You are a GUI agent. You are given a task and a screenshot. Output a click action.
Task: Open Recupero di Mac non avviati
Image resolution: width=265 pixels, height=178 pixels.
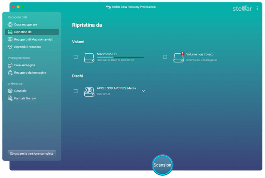click(32, 39)
